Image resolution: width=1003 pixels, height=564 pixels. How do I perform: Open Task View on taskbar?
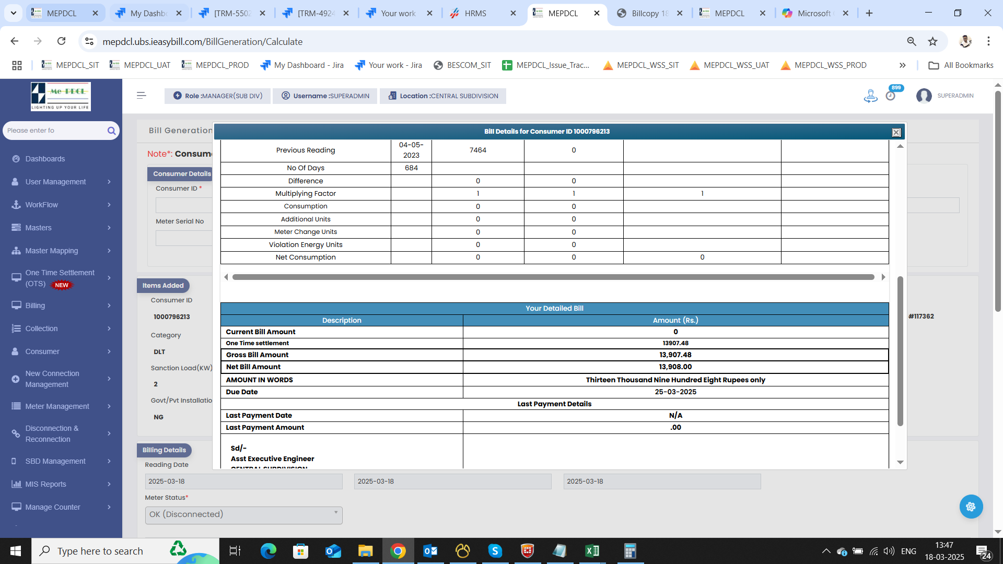point(235,551)
